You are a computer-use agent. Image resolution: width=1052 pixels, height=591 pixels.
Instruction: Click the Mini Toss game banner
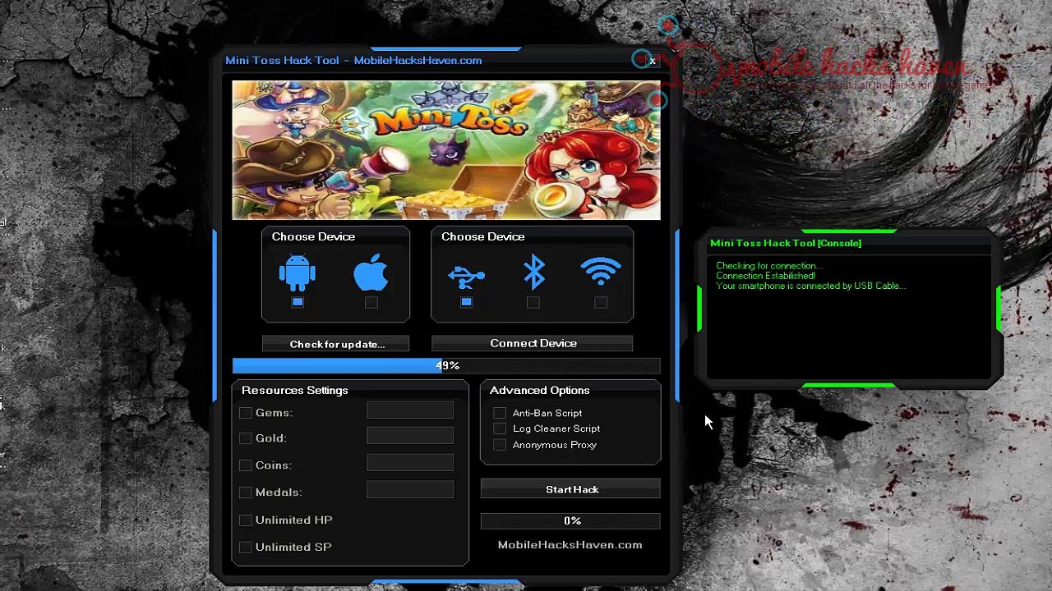point(446,150)
